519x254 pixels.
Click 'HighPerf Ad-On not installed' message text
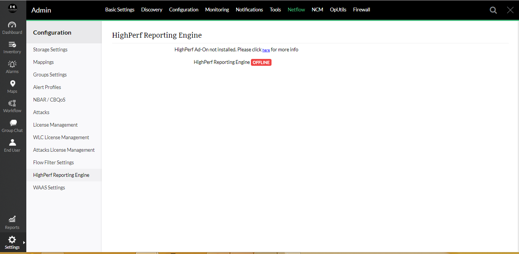(x=206, y=50)
